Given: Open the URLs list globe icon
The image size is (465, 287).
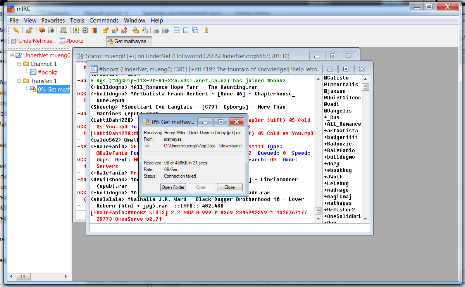Looking at the screenshot, I should 165,30.
